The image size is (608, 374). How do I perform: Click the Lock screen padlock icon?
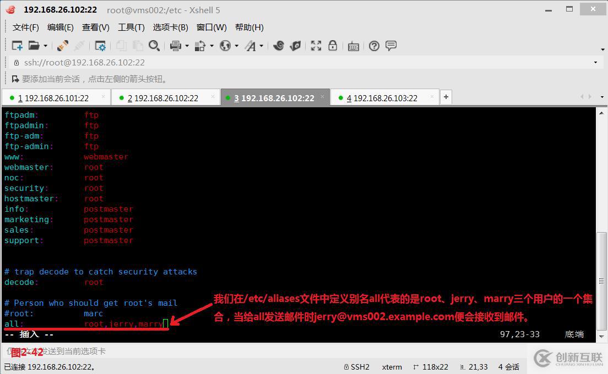(333, 46)
